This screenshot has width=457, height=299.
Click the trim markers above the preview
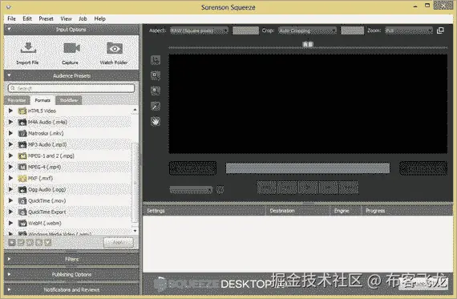308,44
